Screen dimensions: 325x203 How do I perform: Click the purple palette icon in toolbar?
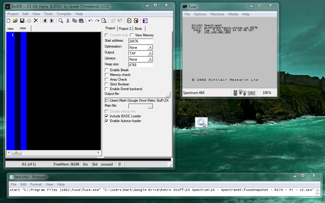tap(145, 21)
